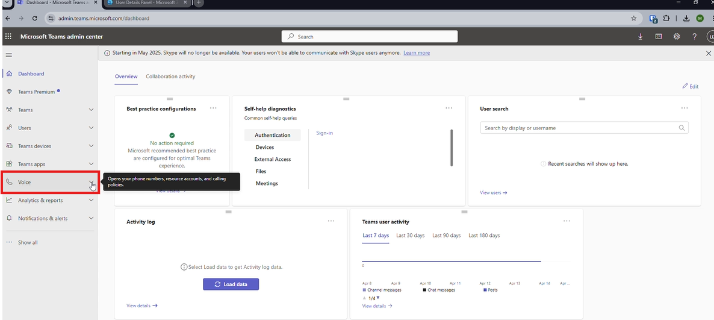Viewport: 714px width, 320px height.
Task: Open Activity log card more options
Action: pyautogui.click(x=331, y=221)
